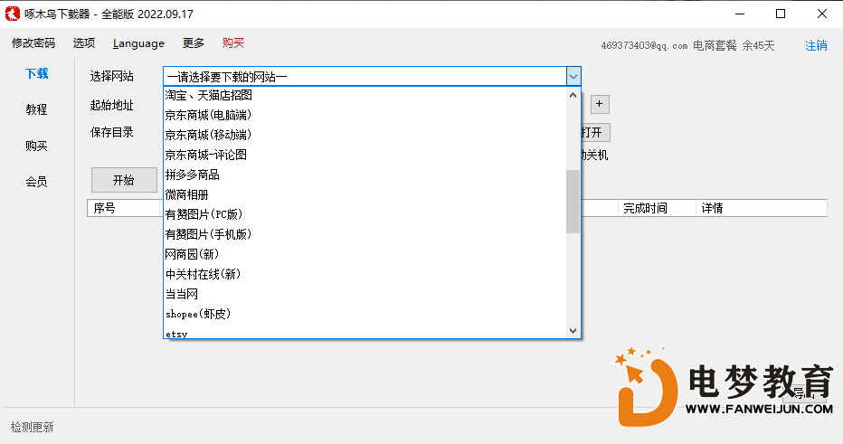The height and width of the screenshot is (444, 843).
Task: Click the 详情 column header
Action: pos(761,208)
